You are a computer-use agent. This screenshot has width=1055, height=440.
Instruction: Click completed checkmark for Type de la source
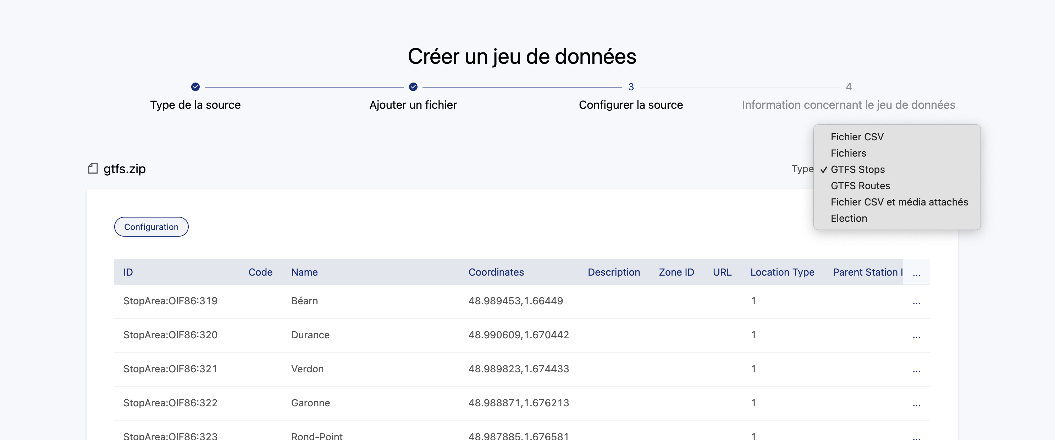click(195, 87)
